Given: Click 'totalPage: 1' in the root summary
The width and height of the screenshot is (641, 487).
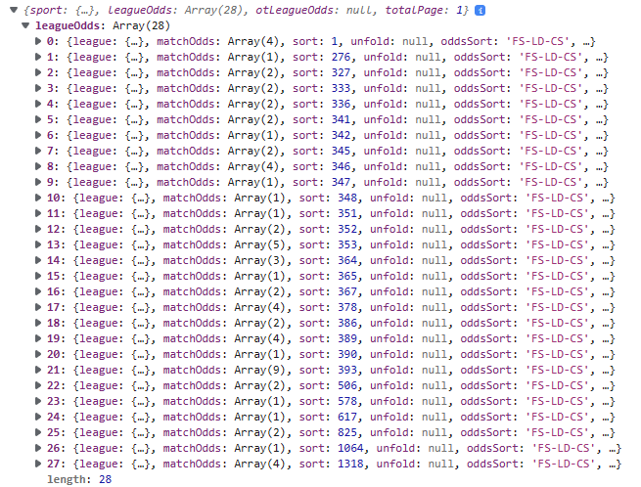Looking at the screenshot, I should (x=424, y=10).
